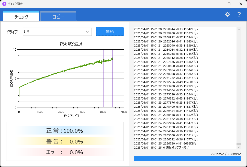The image size is (247, 167).
Task: Select the チェック tab
Action: click(21, 16)
